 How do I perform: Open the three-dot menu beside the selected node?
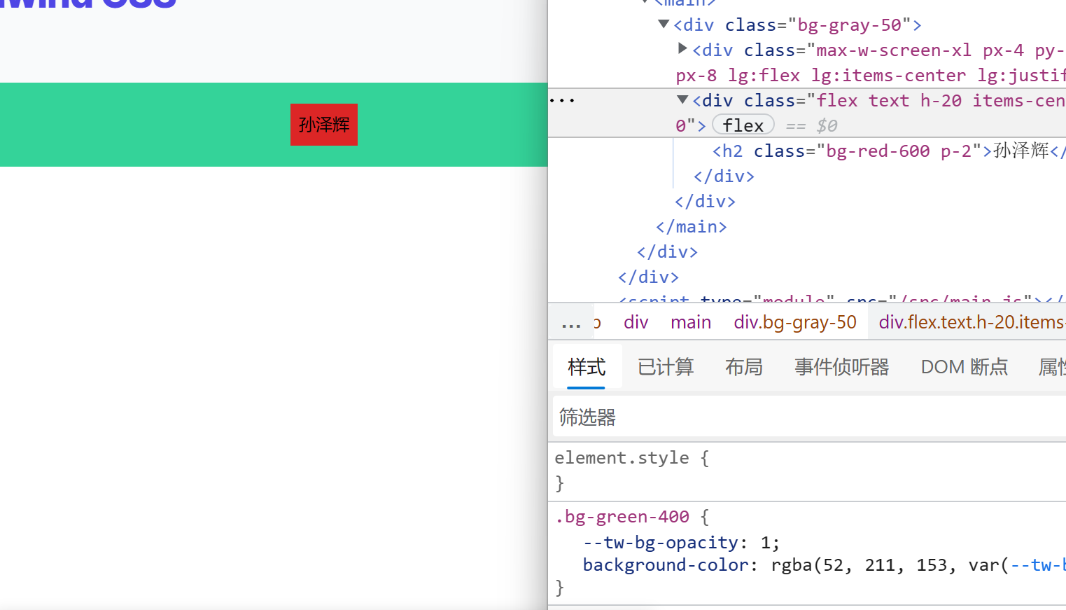[562, 101]
